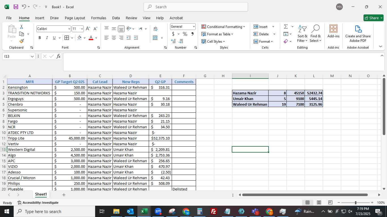Image resolution: width=387 pixels, height=217 pixels.
Task: Open Fill Color bucket swatch
Action: [79, 38]
